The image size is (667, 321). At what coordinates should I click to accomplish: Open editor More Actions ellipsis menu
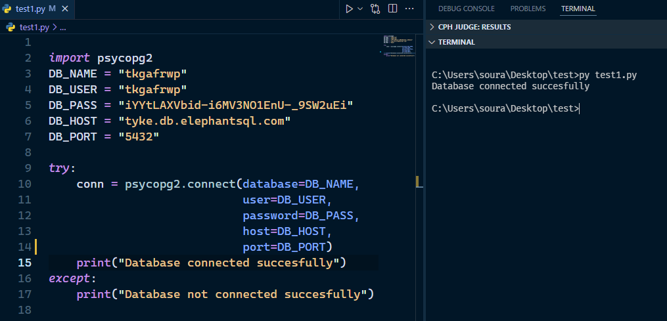click(x=409, y=9)
